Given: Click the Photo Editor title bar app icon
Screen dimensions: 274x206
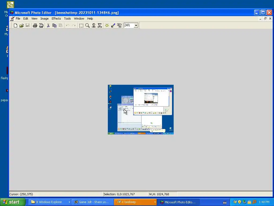Looking at the screenshot, I should 12,12.
